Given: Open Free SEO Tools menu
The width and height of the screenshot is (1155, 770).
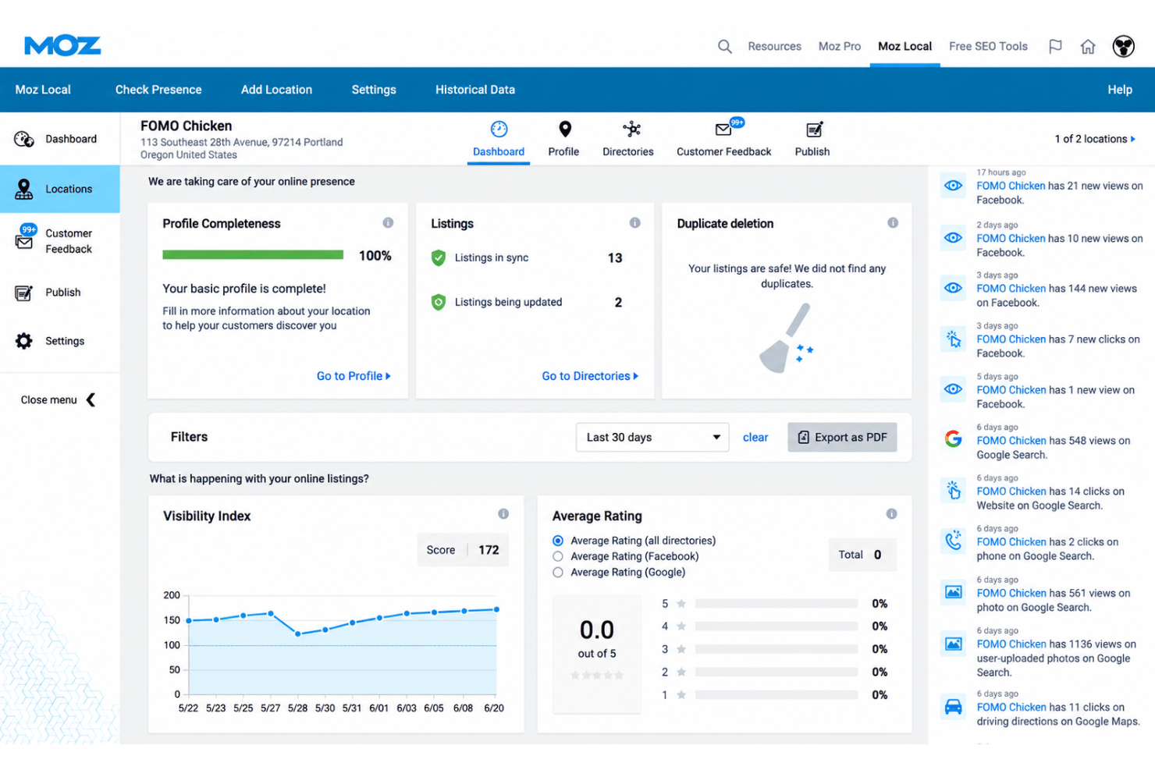Looking at the screenshot, I should click(x=988, y=47).
